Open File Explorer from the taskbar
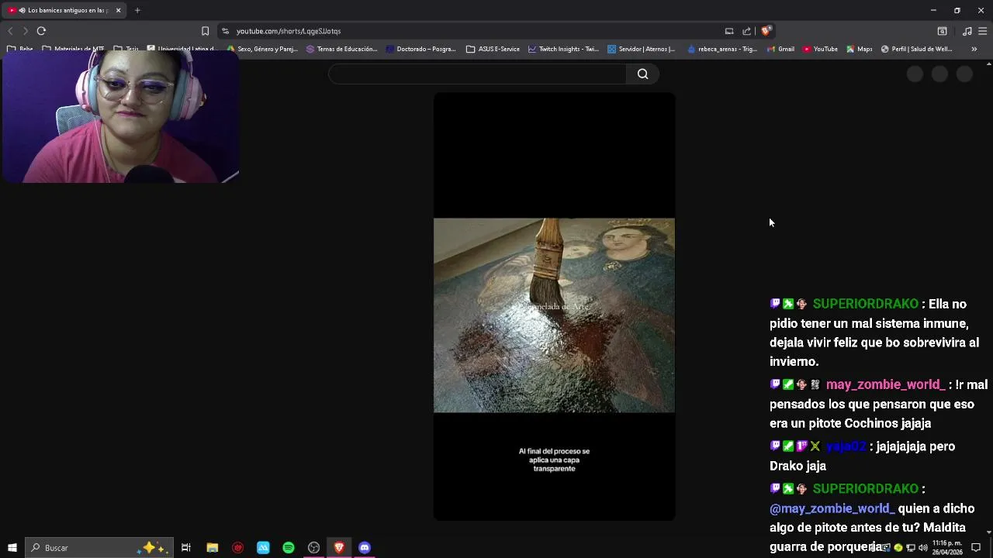The width and height of the screenshot is (993, 558). pyautogui.click(x=212, y=547)
